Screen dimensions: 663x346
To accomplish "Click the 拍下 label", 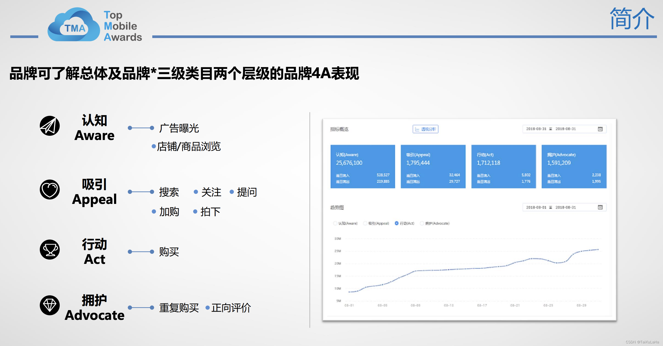I will click(x=210, y=212).
